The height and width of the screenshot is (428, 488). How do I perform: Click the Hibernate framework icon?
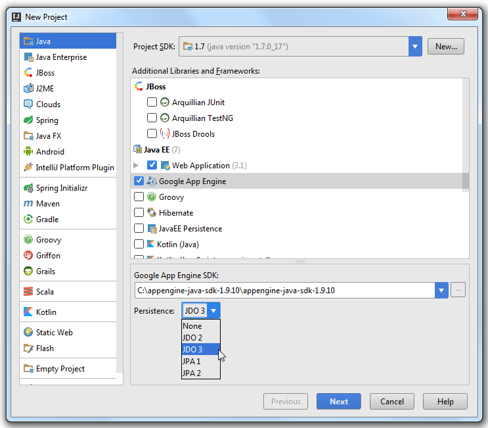coord(152,212)
